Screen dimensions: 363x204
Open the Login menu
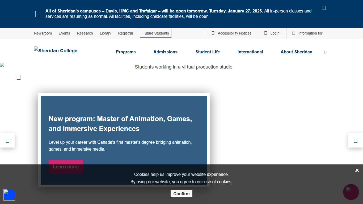pos(272,33)
